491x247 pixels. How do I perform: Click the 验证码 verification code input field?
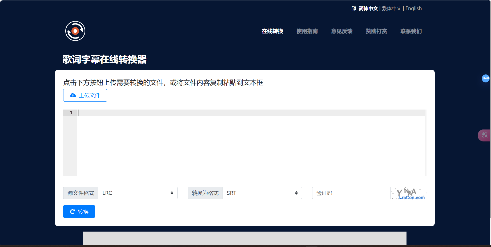[x=351, y=193]
